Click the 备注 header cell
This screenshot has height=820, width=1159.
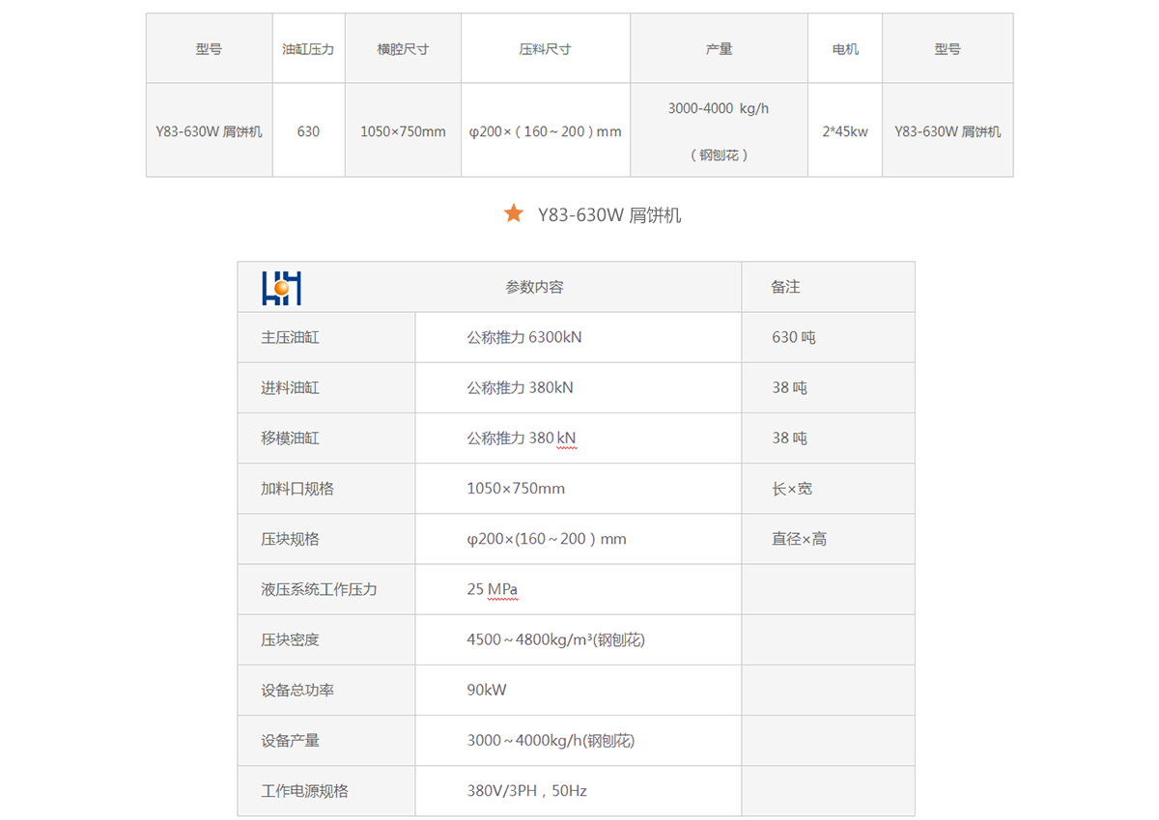coord(786,287)
